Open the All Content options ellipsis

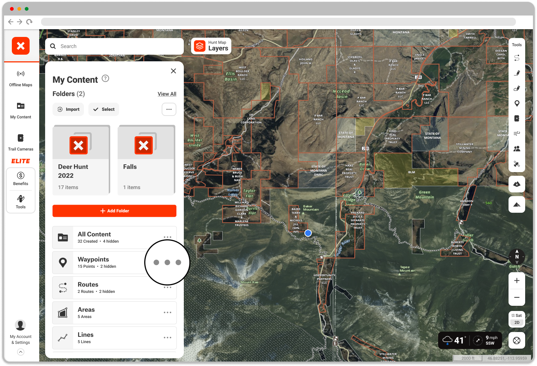[x=168, y=237]
